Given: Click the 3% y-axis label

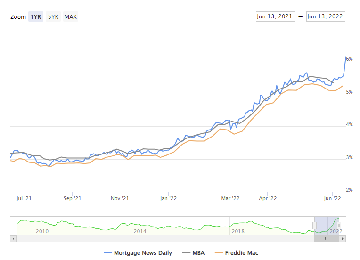Looking at the screenshot, I should pyautogui.click(x=349, y=158).
